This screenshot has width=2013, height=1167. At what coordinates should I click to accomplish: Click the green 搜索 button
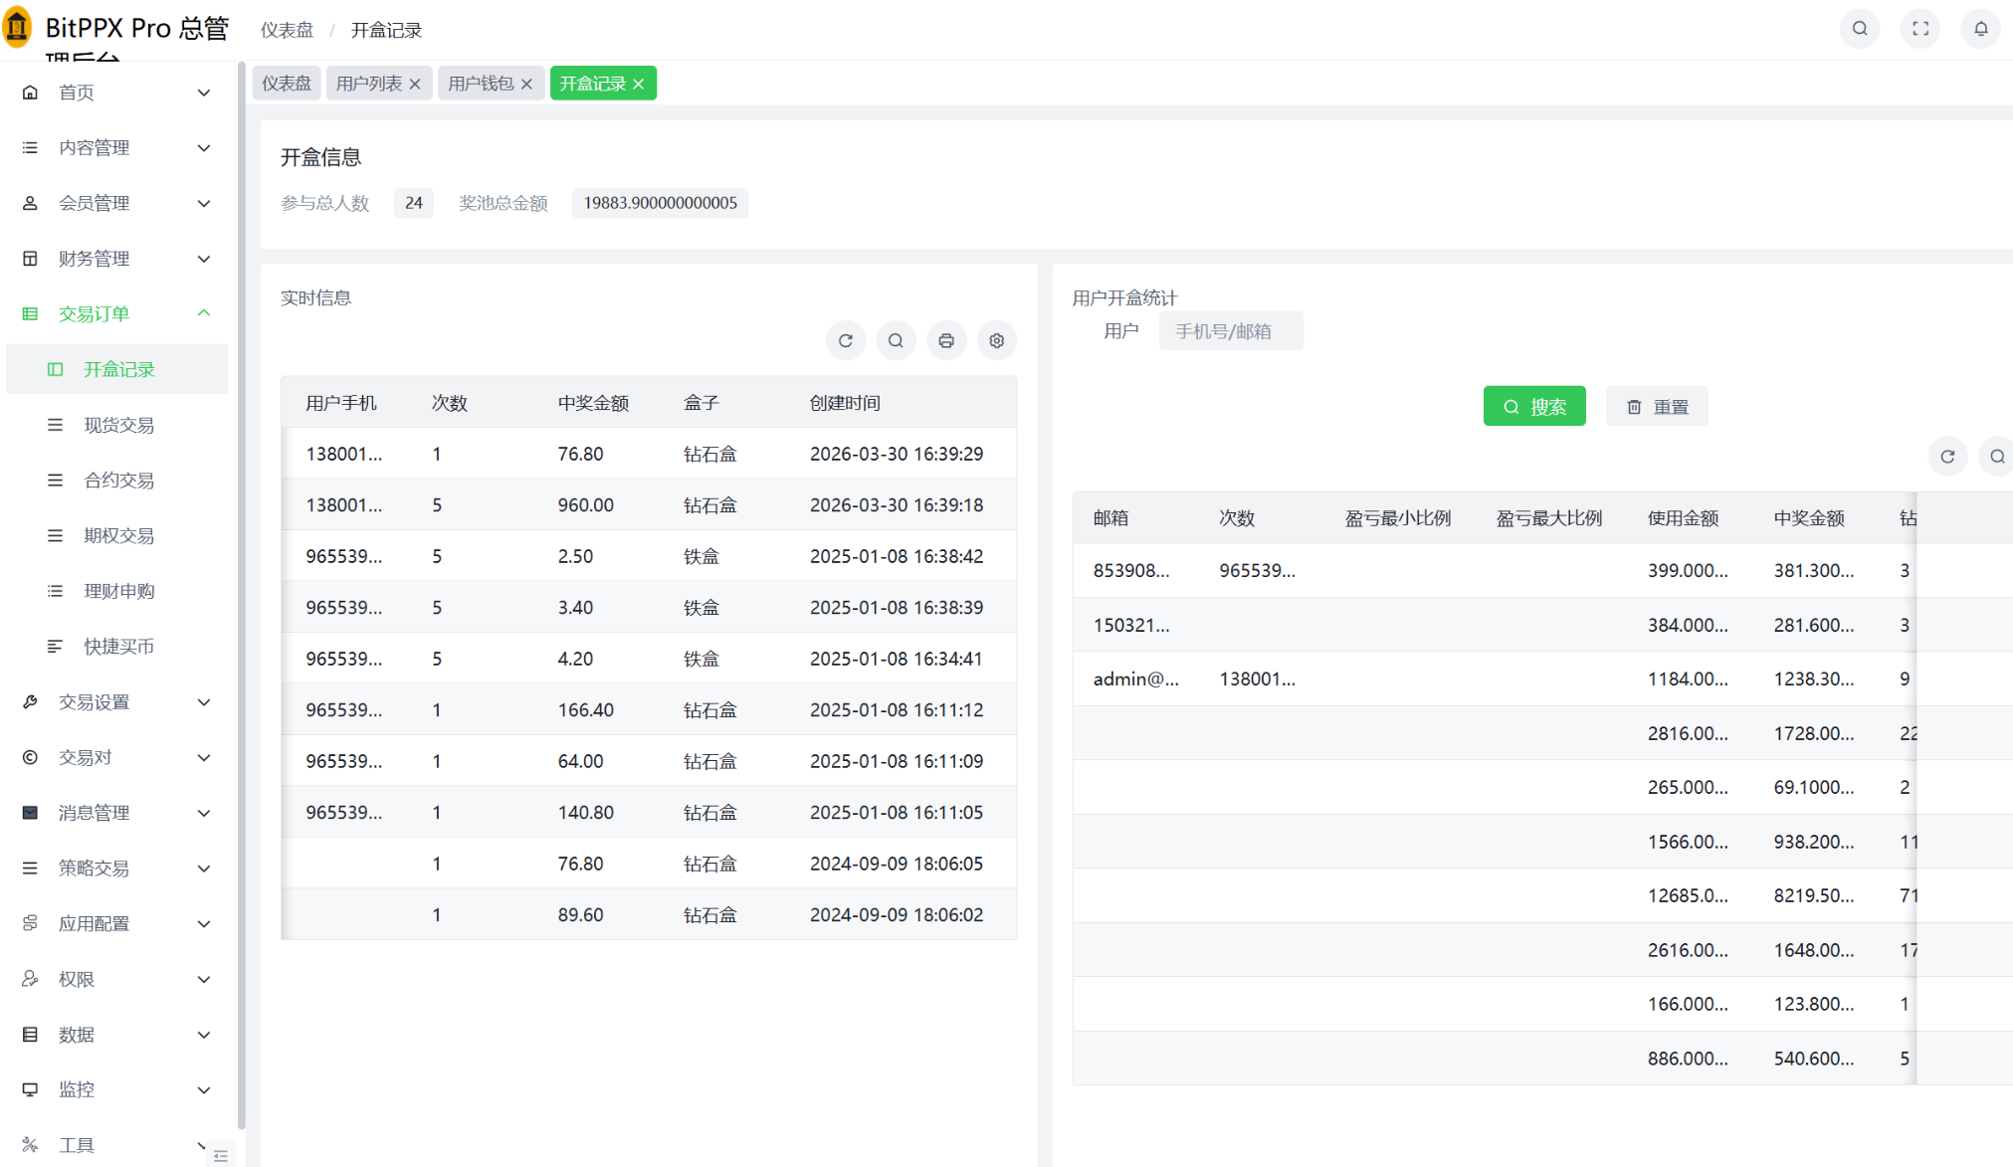click(1533, 406)
